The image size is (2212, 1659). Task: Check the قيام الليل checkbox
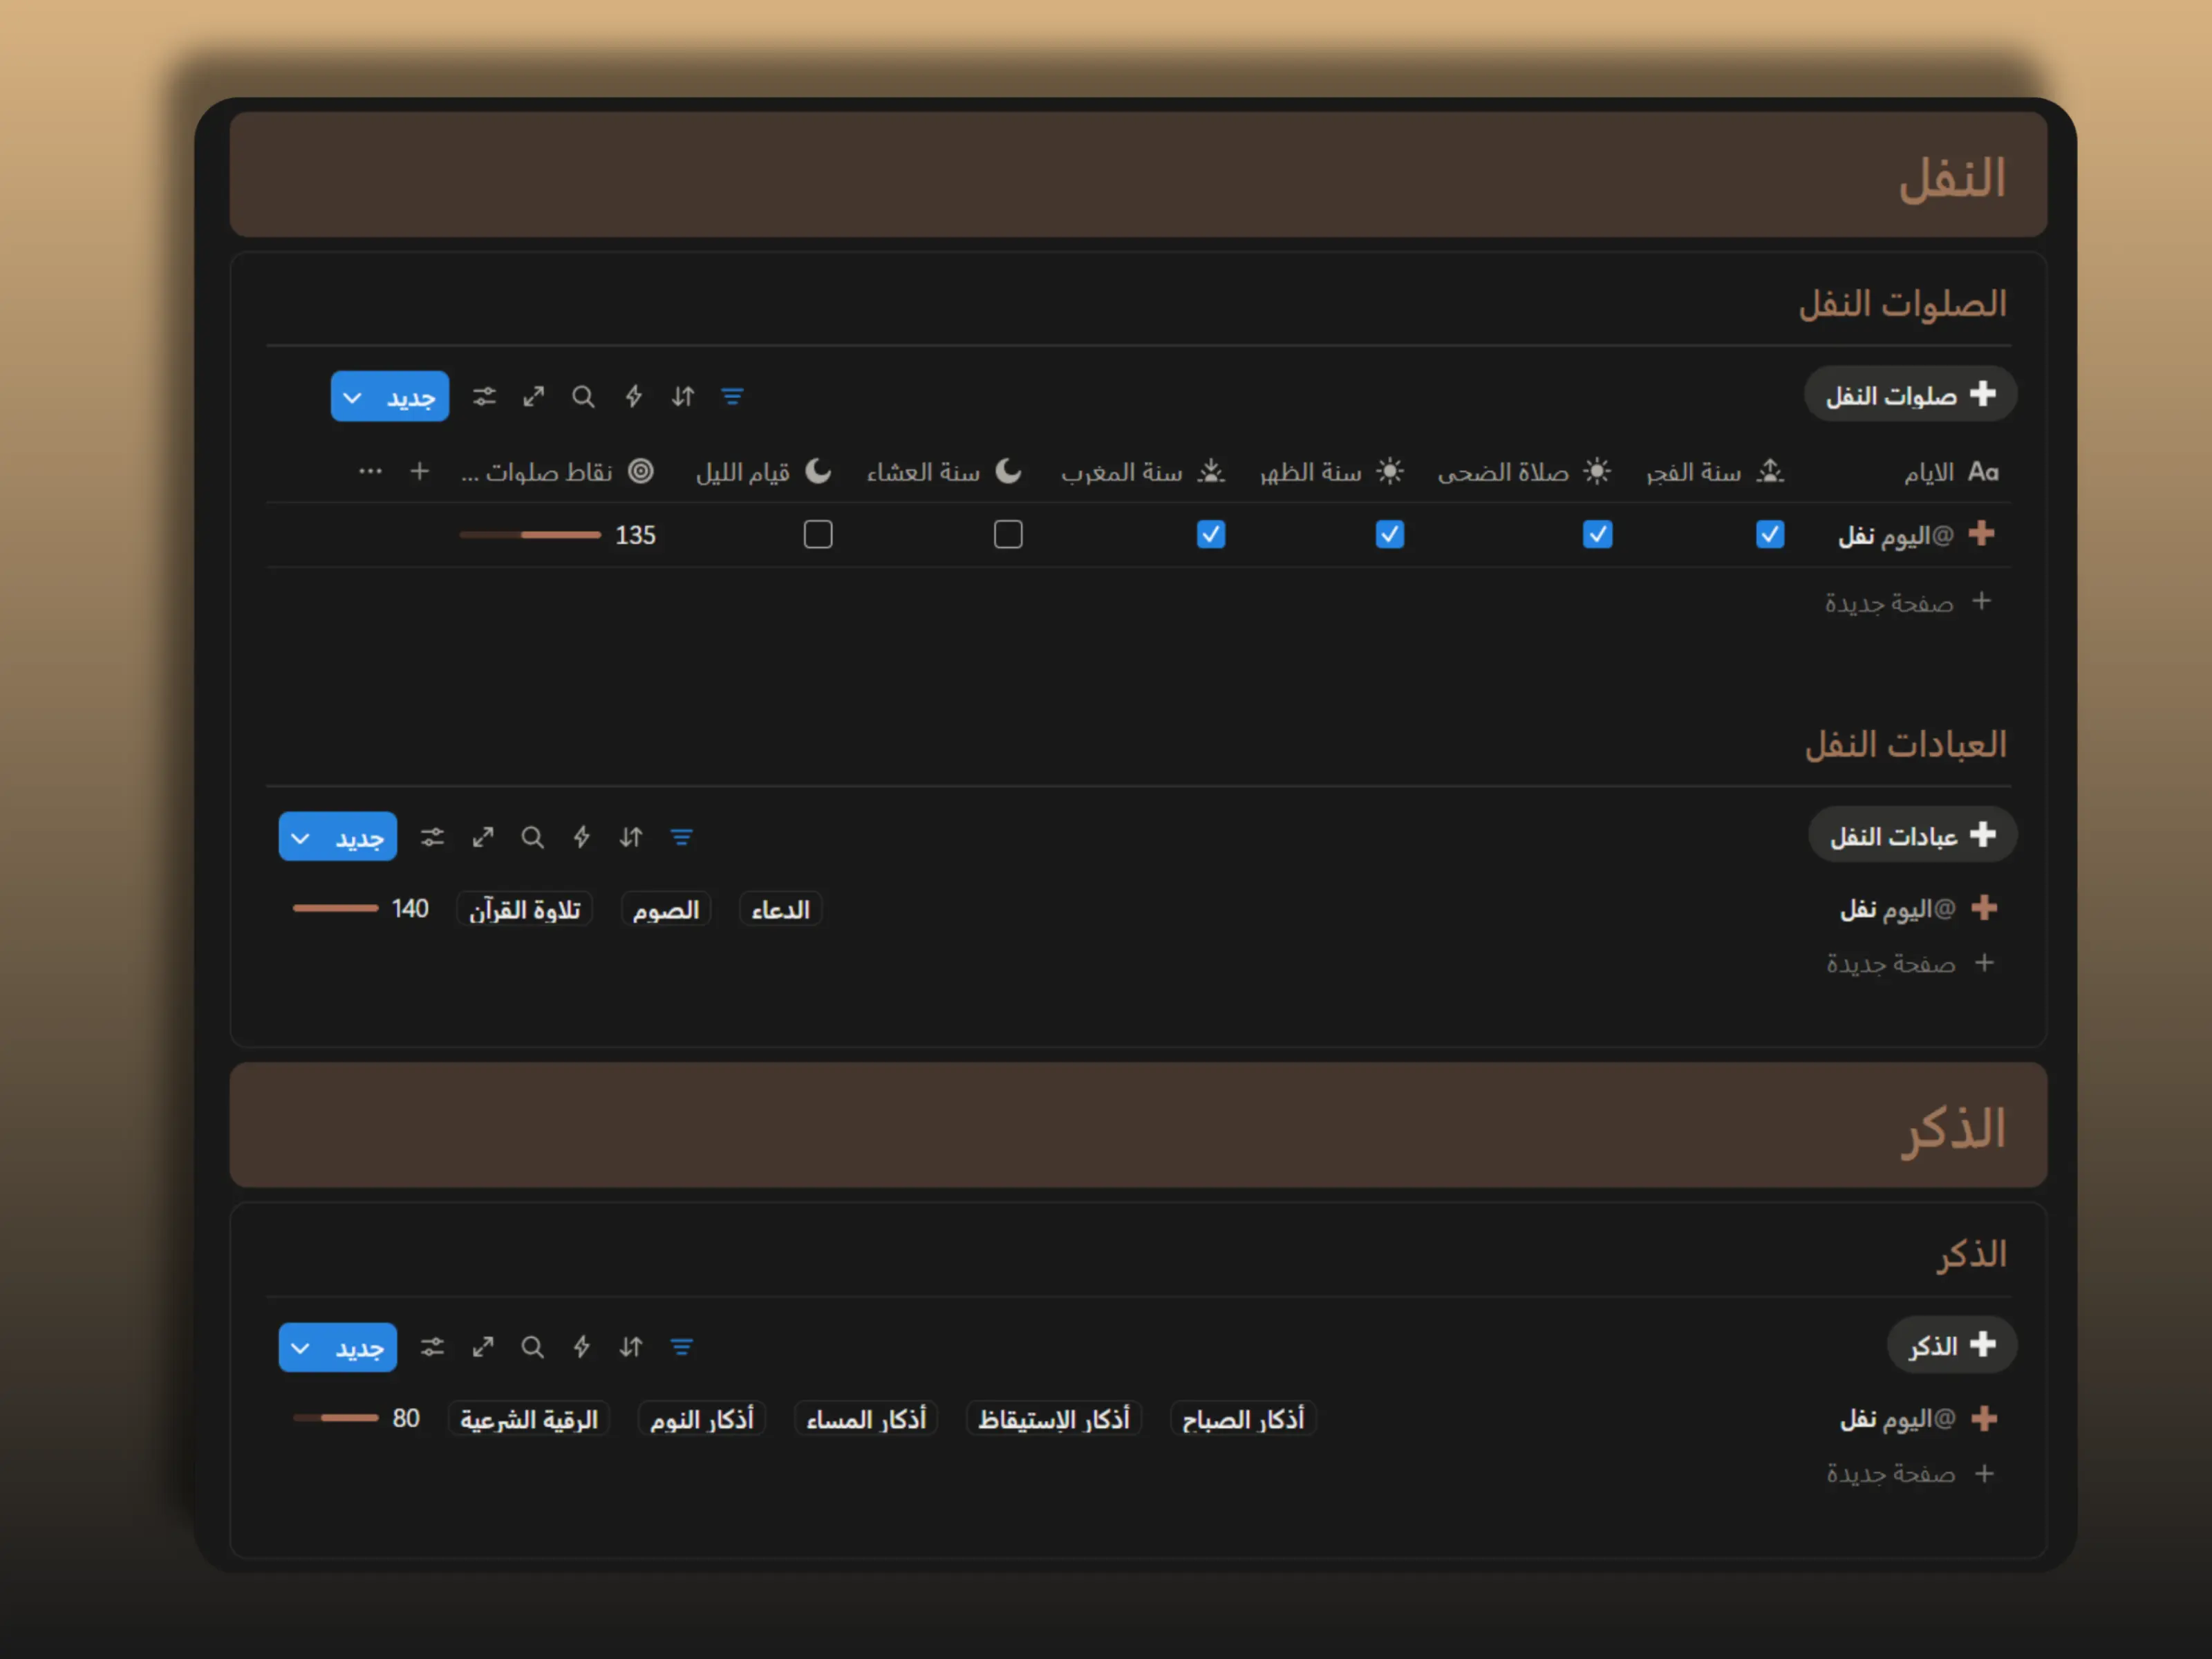coord(818,535)
